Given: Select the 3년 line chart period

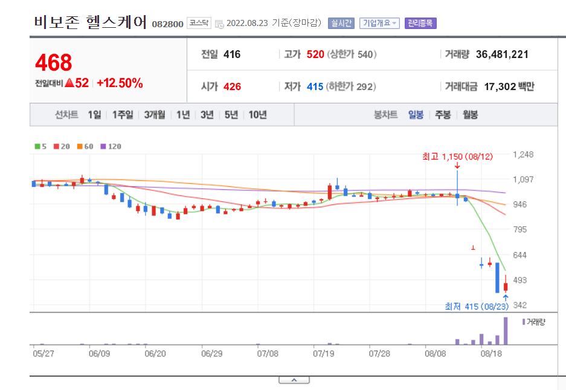Looking at the screenshot, I should 207,115.
